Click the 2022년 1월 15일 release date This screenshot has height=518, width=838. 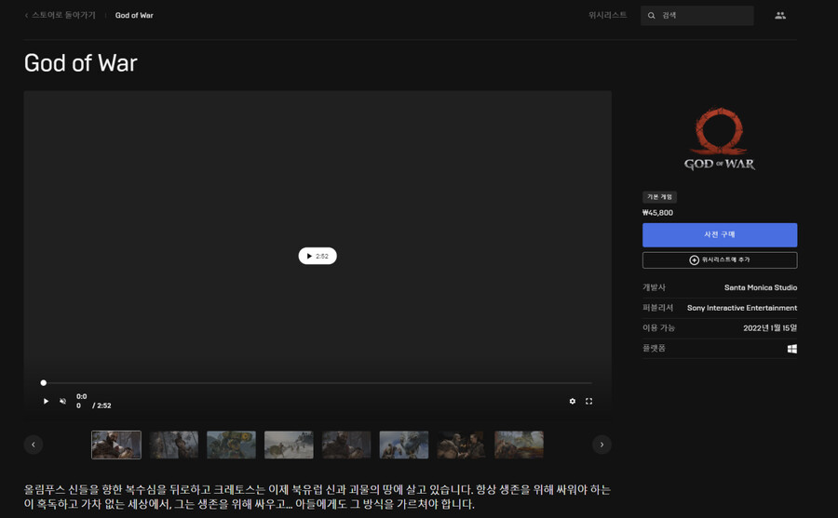tap(770, 328)
